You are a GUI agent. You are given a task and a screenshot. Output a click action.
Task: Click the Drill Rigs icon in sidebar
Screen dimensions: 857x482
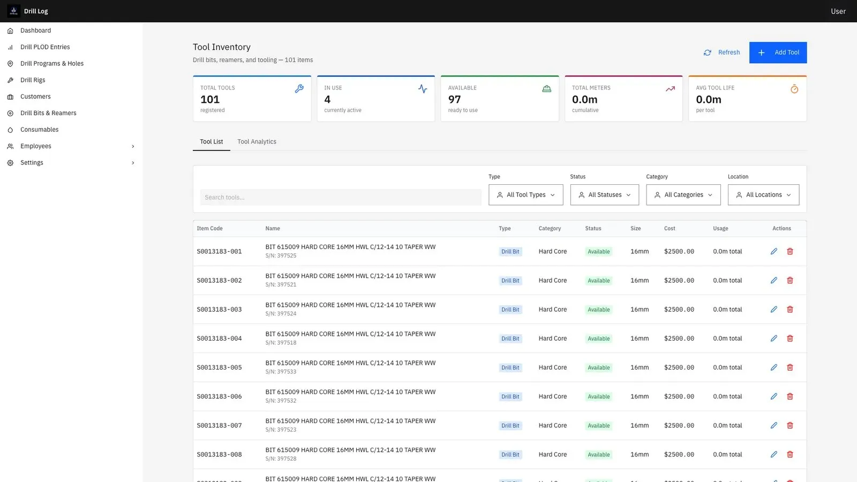[x=10, y=80]
